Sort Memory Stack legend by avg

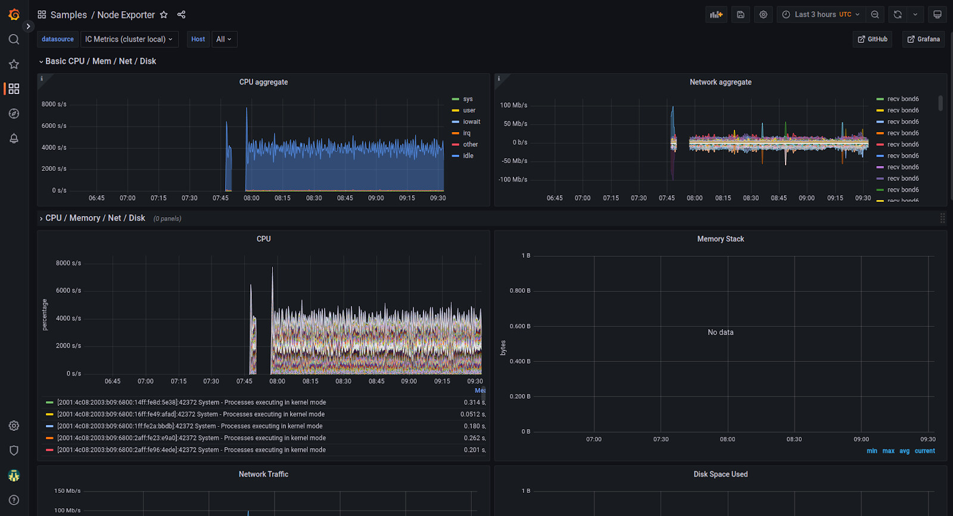(904, 451)
